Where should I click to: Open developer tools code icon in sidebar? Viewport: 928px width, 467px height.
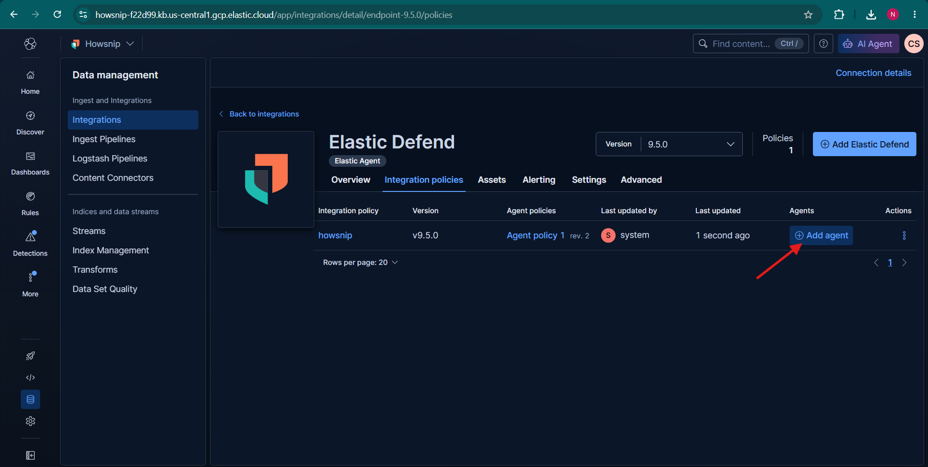[x=30, y=378]
